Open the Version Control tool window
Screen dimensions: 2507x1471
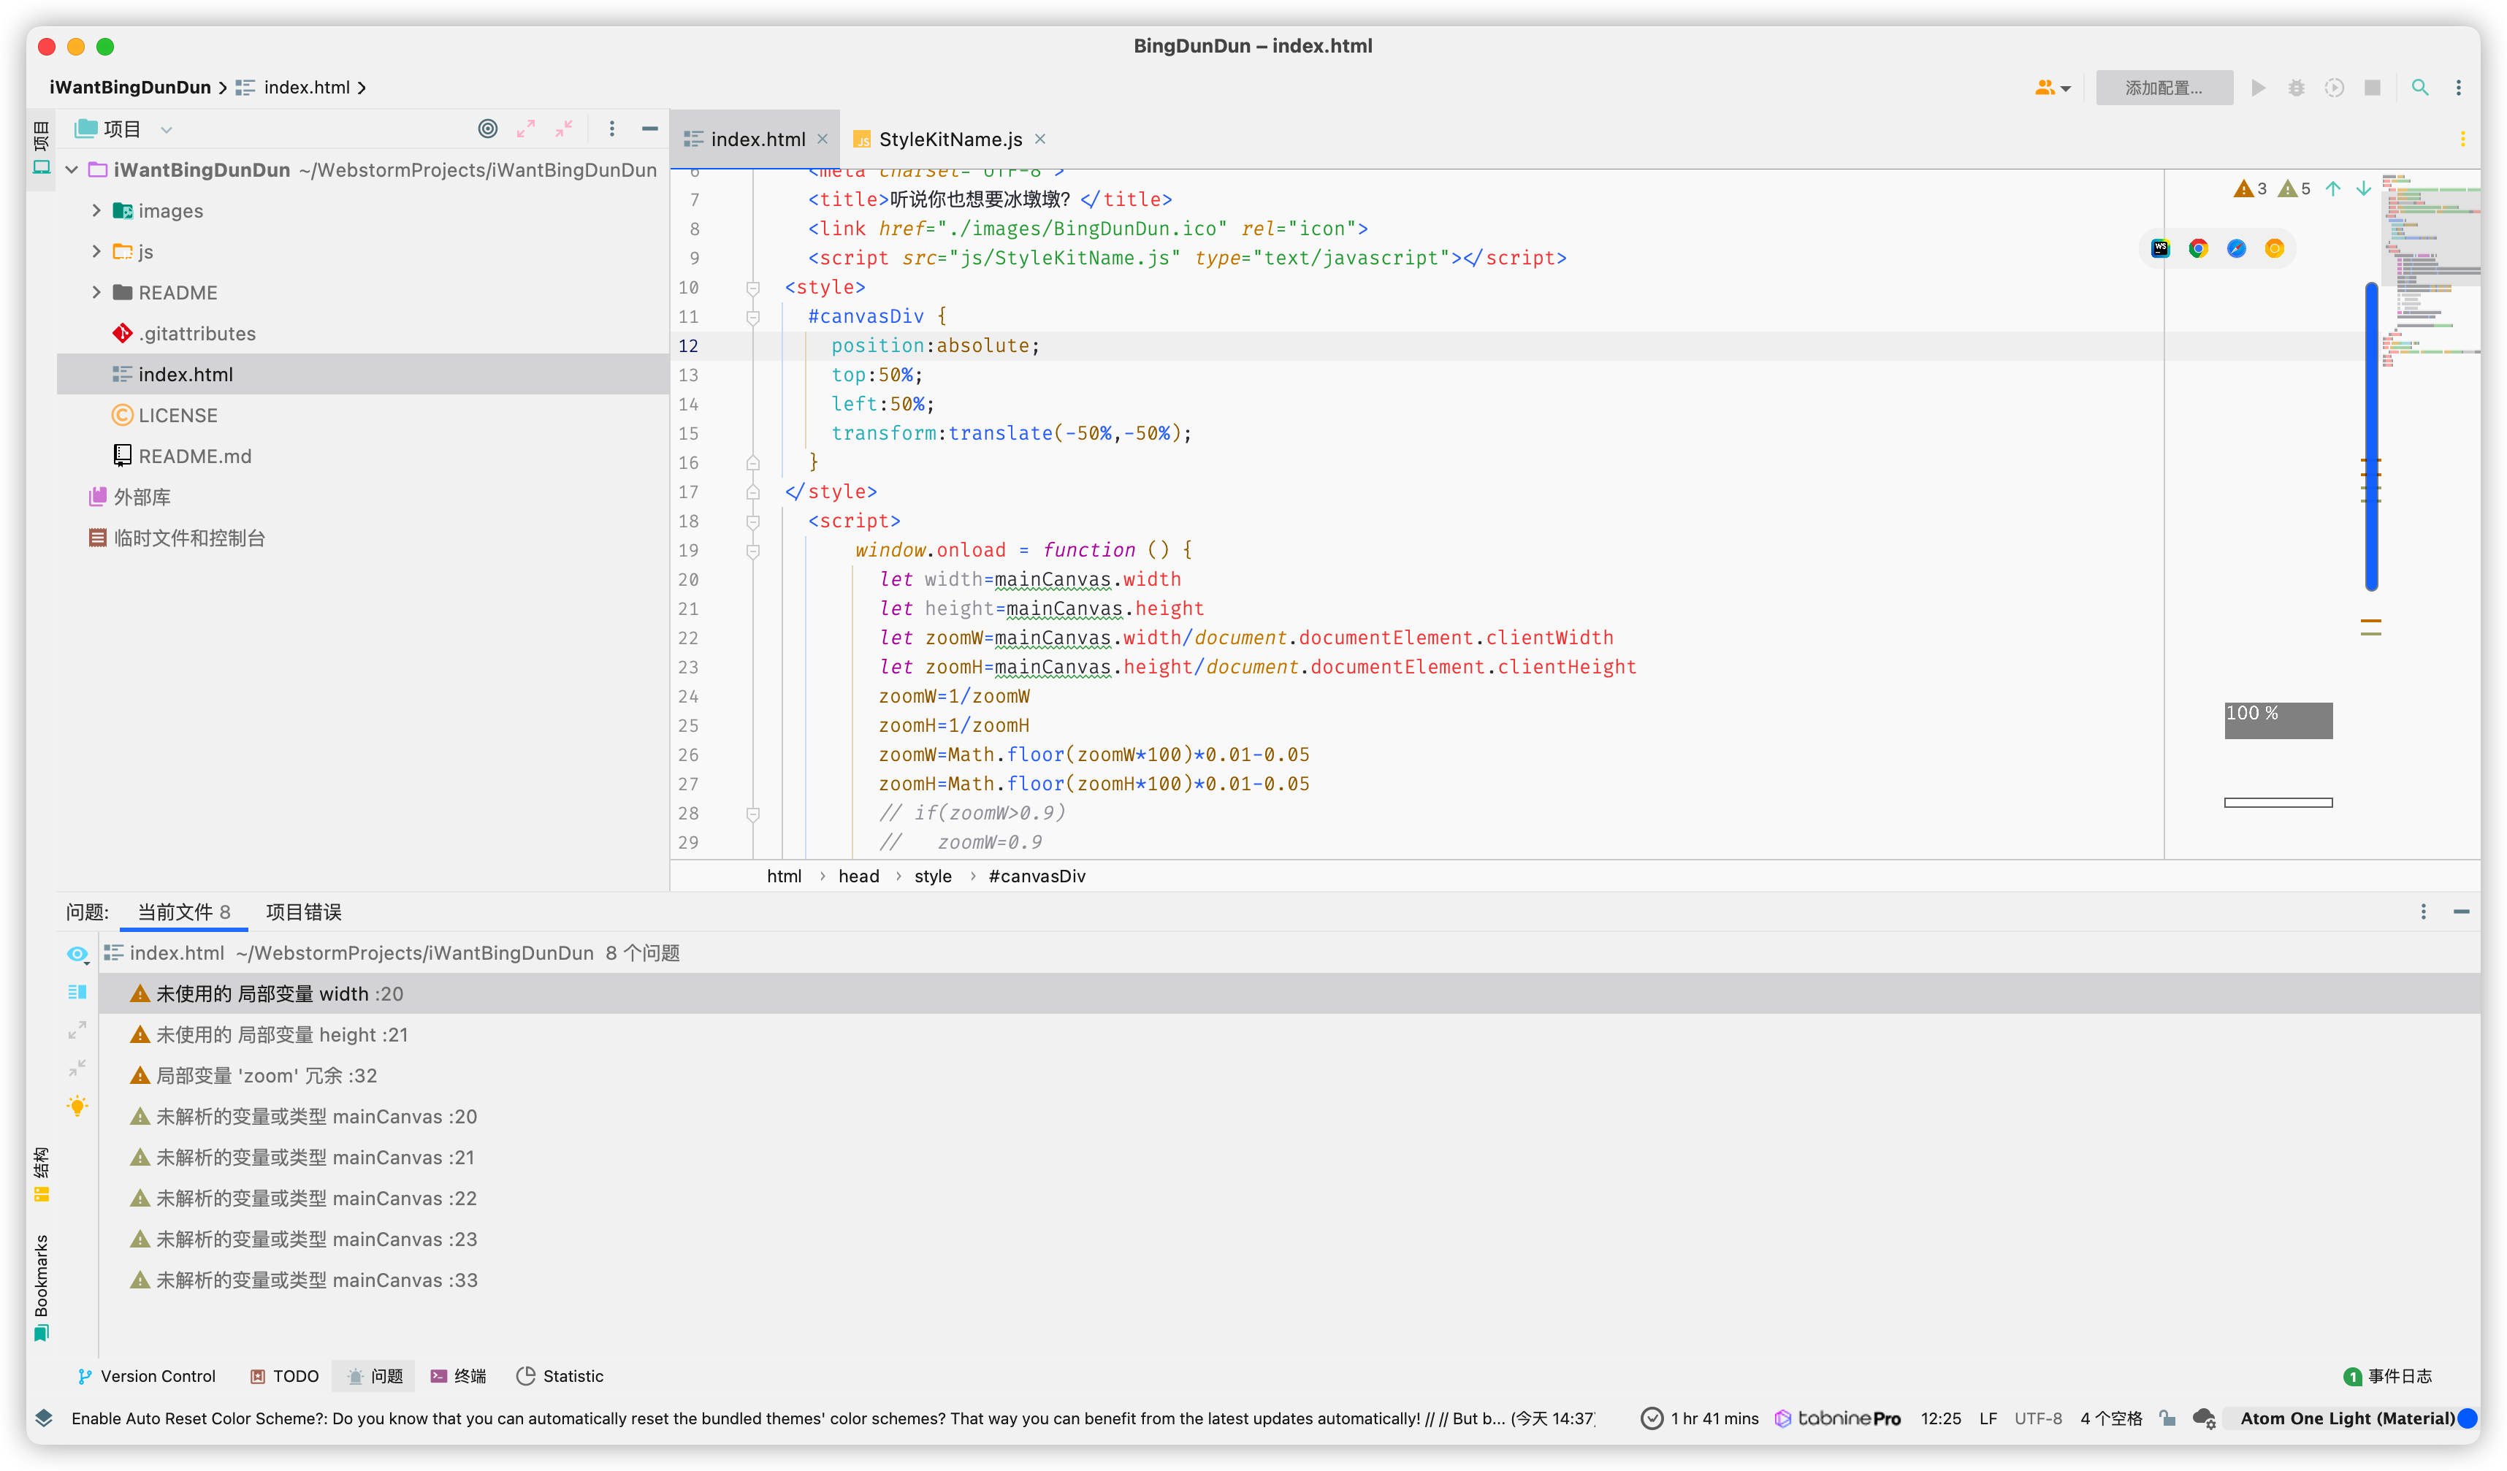[146, 1375]
